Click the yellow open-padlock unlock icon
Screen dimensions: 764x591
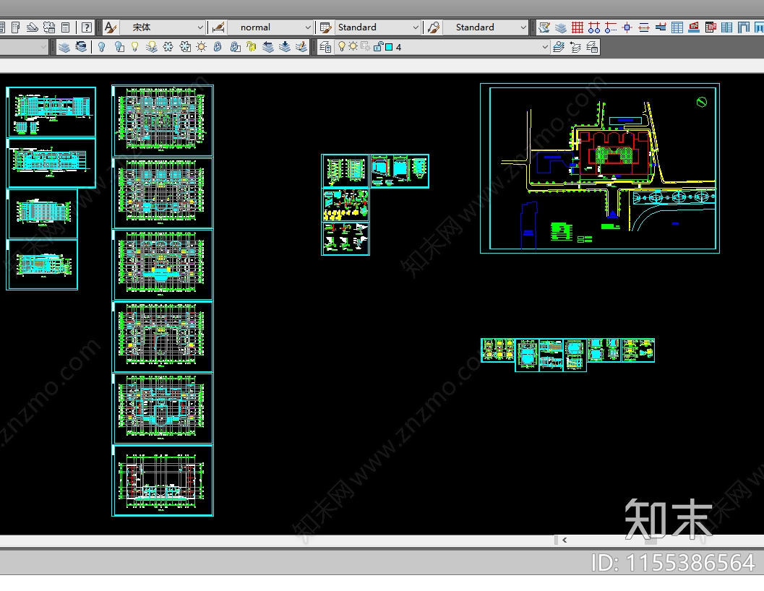pyautogui.click(x=251, y=47)
